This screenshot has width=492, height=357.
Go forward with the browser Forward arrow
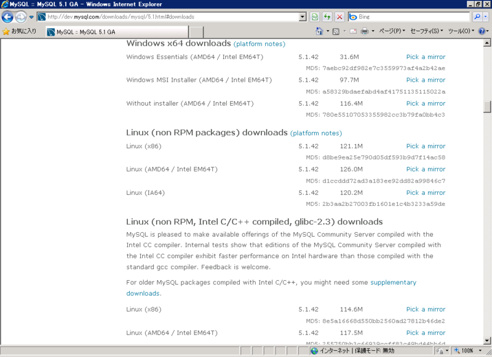pos(21,17)
